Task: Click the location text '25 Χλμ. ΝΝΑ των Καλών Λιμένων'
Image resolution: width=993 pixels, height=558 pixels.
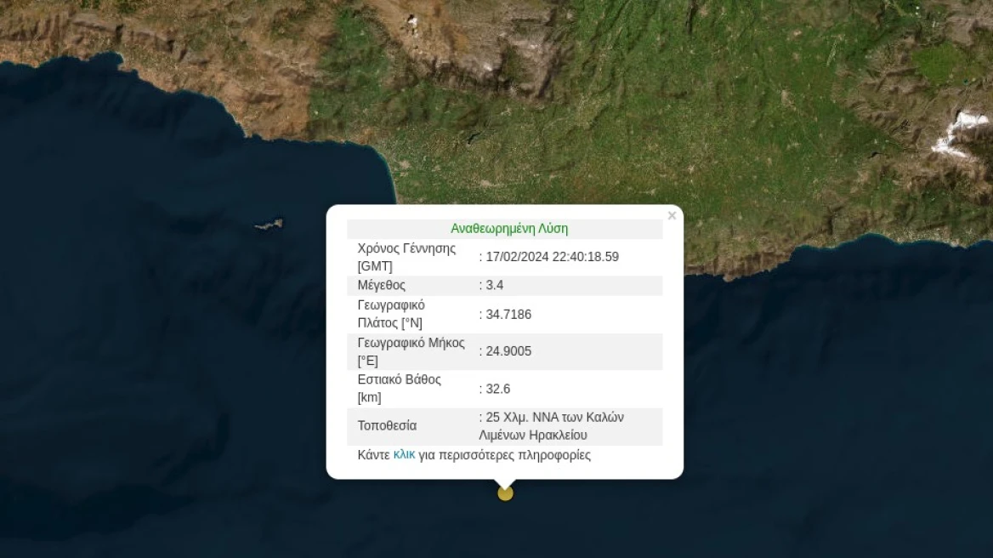Action: pos(554,418)
